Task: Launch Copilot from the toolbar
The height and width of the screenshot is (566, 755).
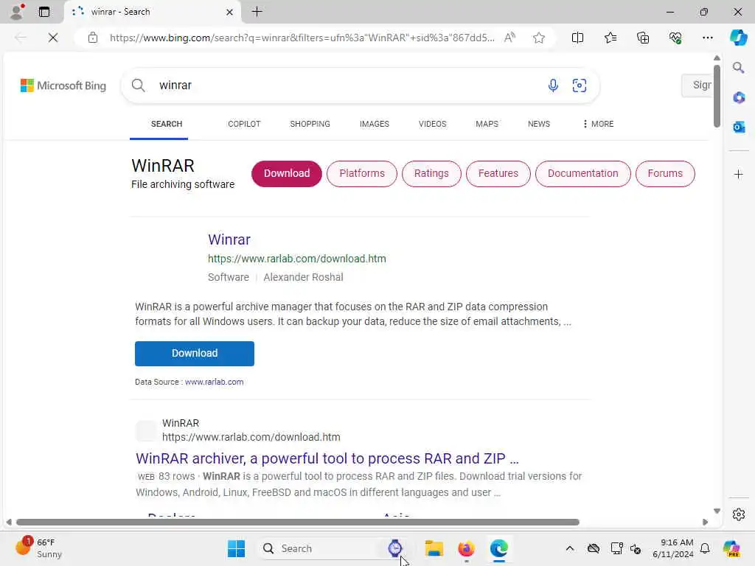Action: (738, 38)
